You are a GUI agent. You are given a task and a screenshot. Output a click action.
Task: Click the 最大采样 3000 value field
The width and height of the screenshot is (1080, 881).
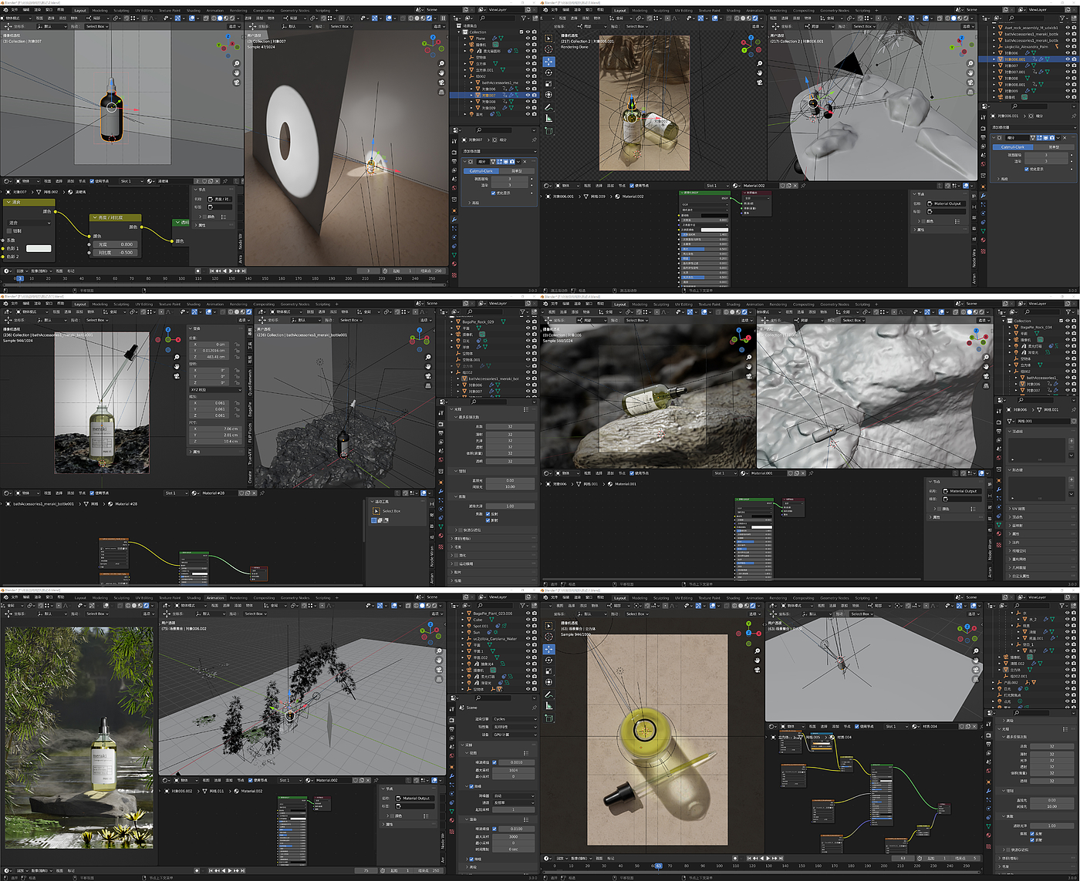click(514, 836)
